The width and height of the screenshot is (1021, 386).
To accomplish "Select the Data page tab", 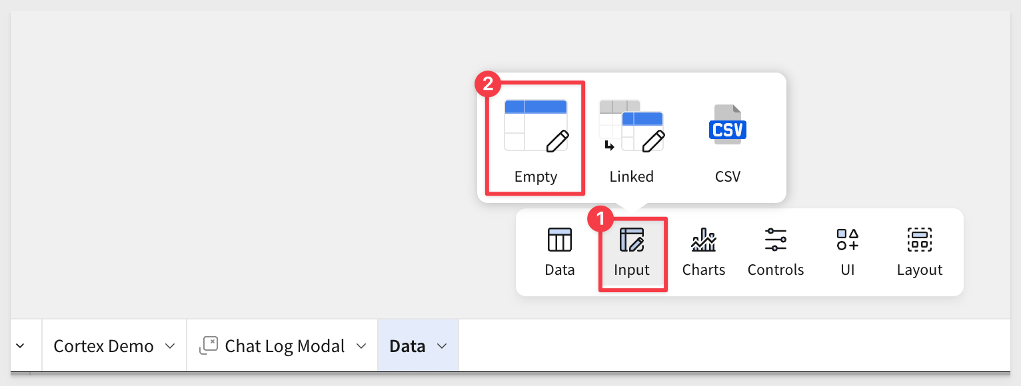I will [x=407, y=346].
